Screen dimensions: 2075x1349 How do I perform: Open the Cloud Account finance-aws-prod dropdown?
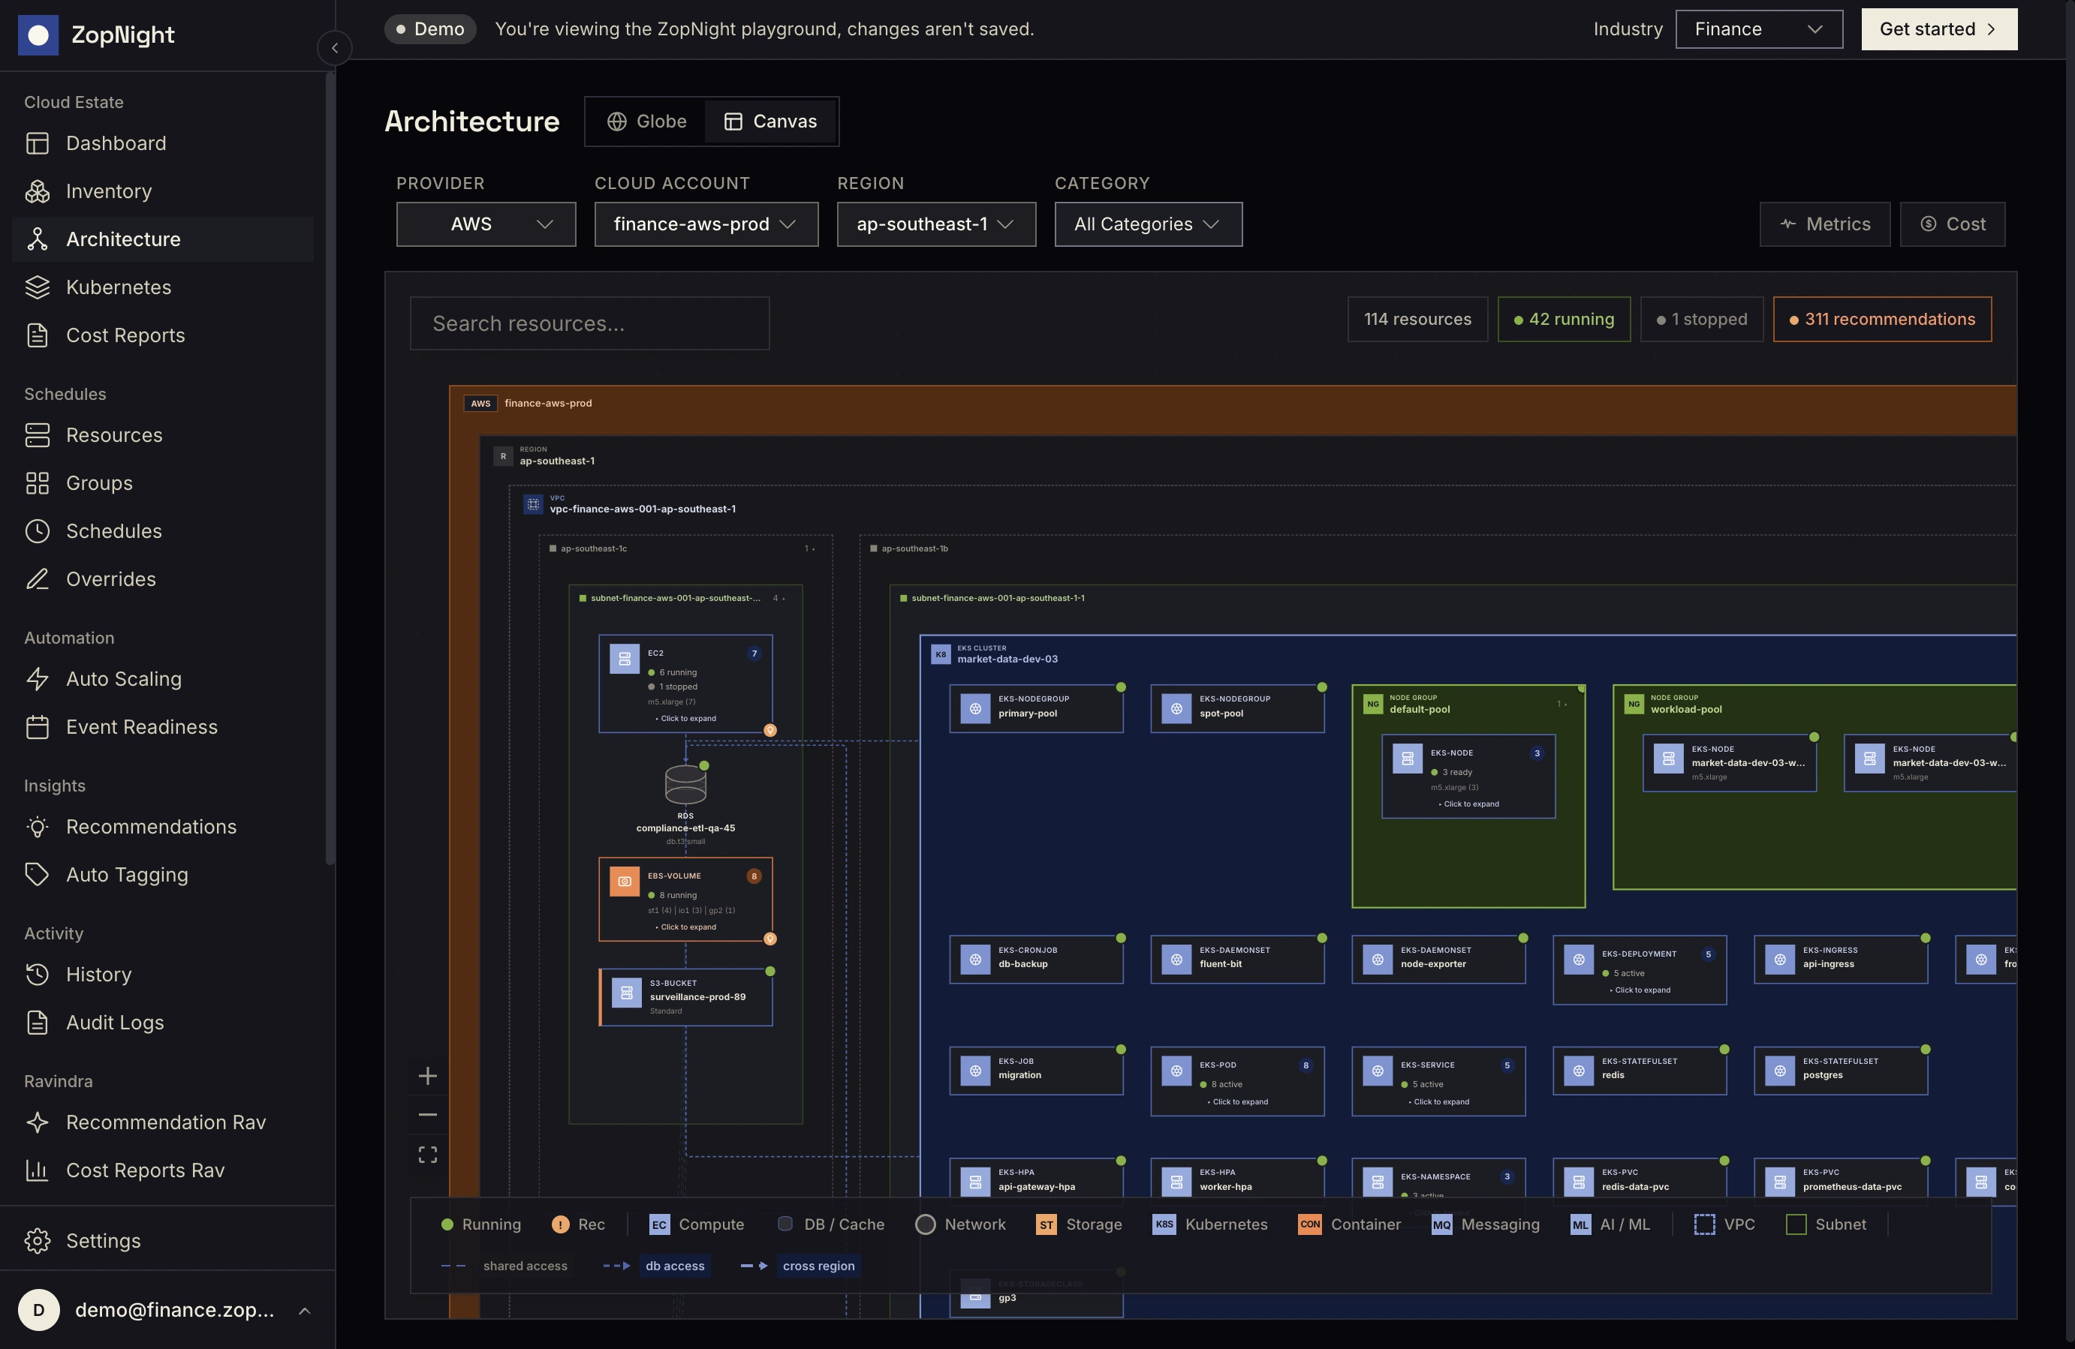[706, 224]
